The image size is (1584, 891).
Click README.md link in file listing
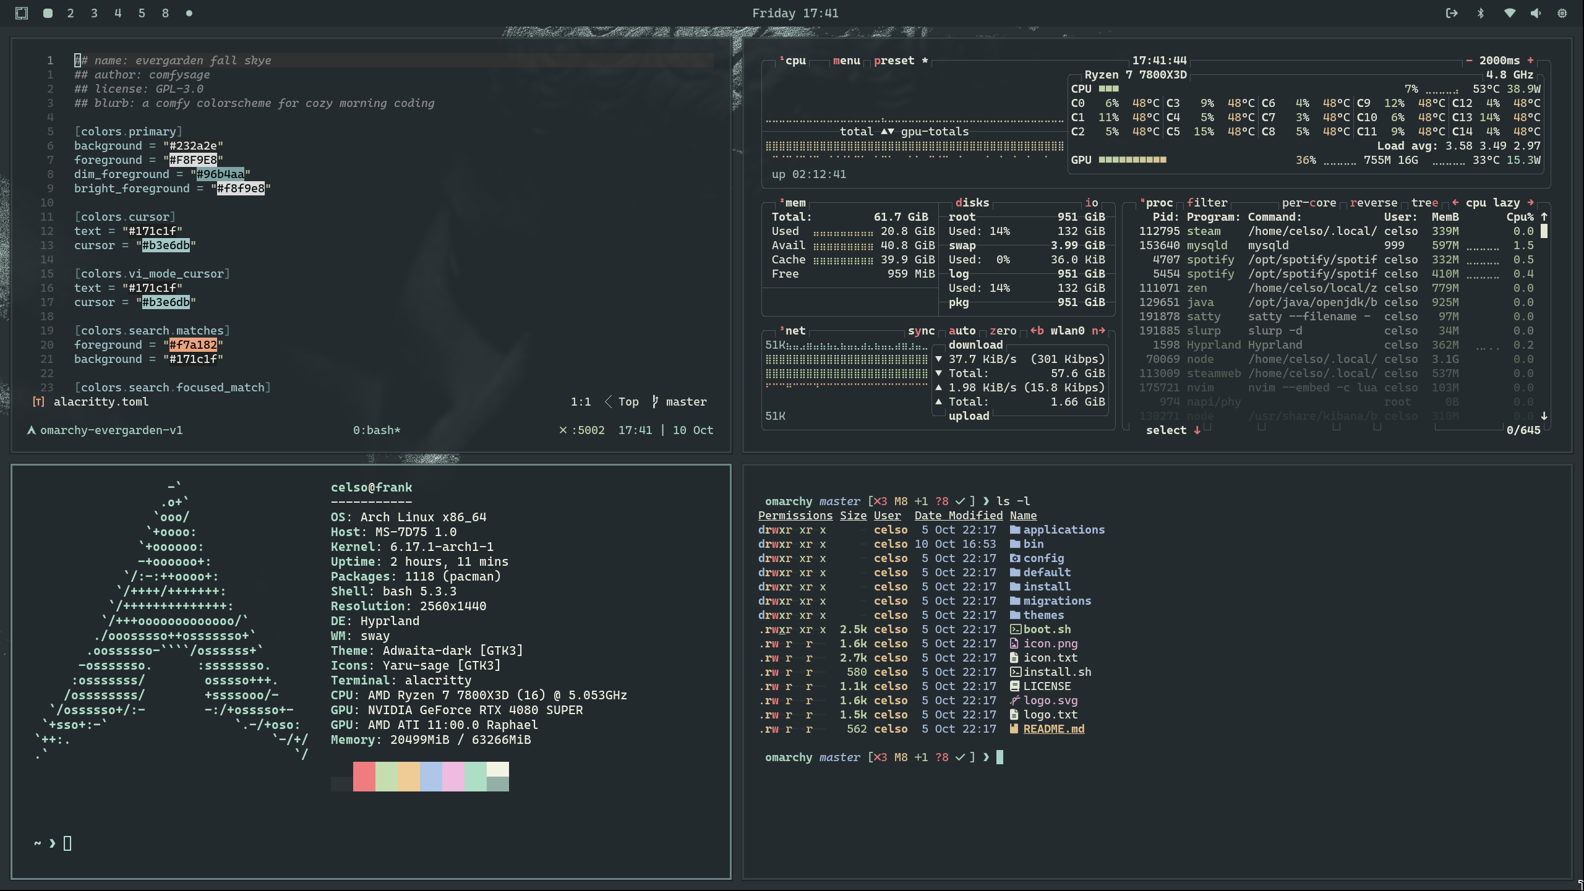tap(1053, 729)
